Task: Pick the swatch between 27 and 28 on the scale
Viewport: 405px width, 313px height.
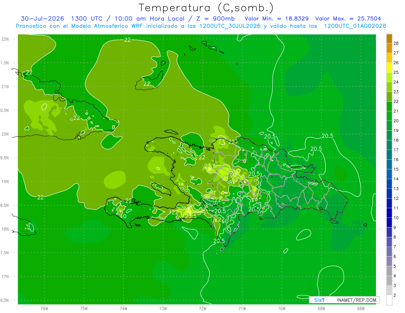Action: click(x=389, y=48)
